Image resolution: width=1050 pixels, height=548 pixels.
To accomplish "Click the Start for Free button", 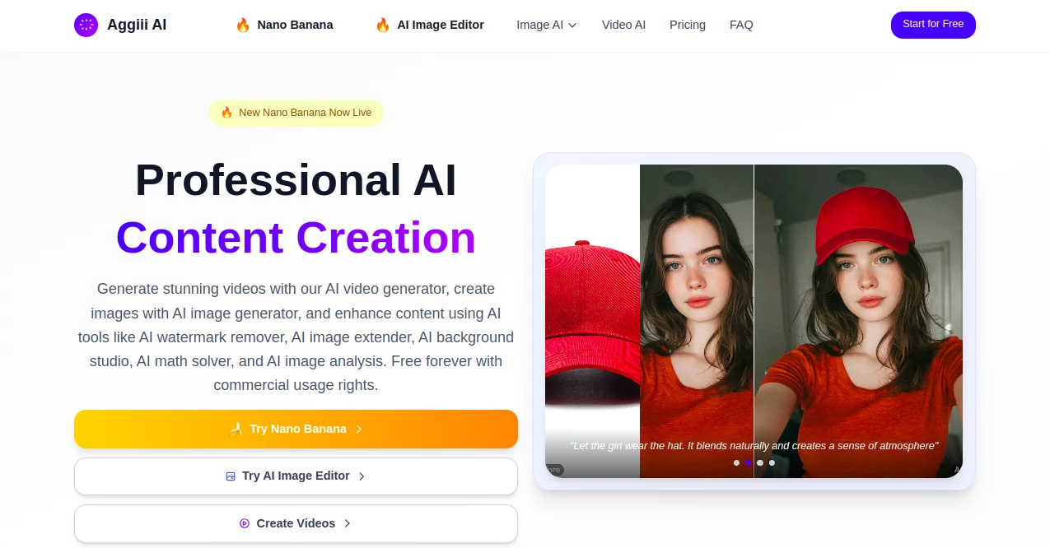I will pyautogui.click(x=933, y=25).
